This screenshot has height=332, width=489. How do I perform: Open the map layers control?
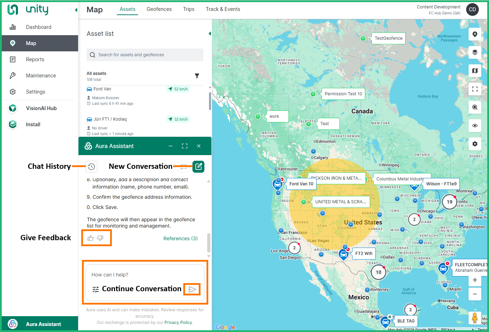475,52
